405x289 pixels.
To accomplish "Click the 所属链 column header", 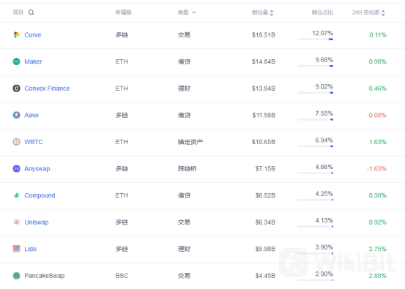I will (x=124, y=12).
